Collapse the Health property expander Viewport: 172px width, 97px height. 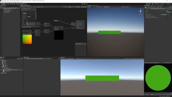(x=22, y=13)
